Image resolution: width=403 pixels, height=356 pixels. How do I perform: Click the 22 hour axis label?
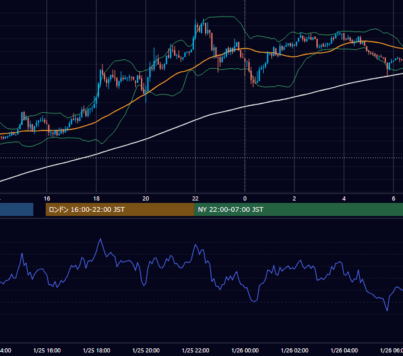pyautogui.click(x=196, y=199)
